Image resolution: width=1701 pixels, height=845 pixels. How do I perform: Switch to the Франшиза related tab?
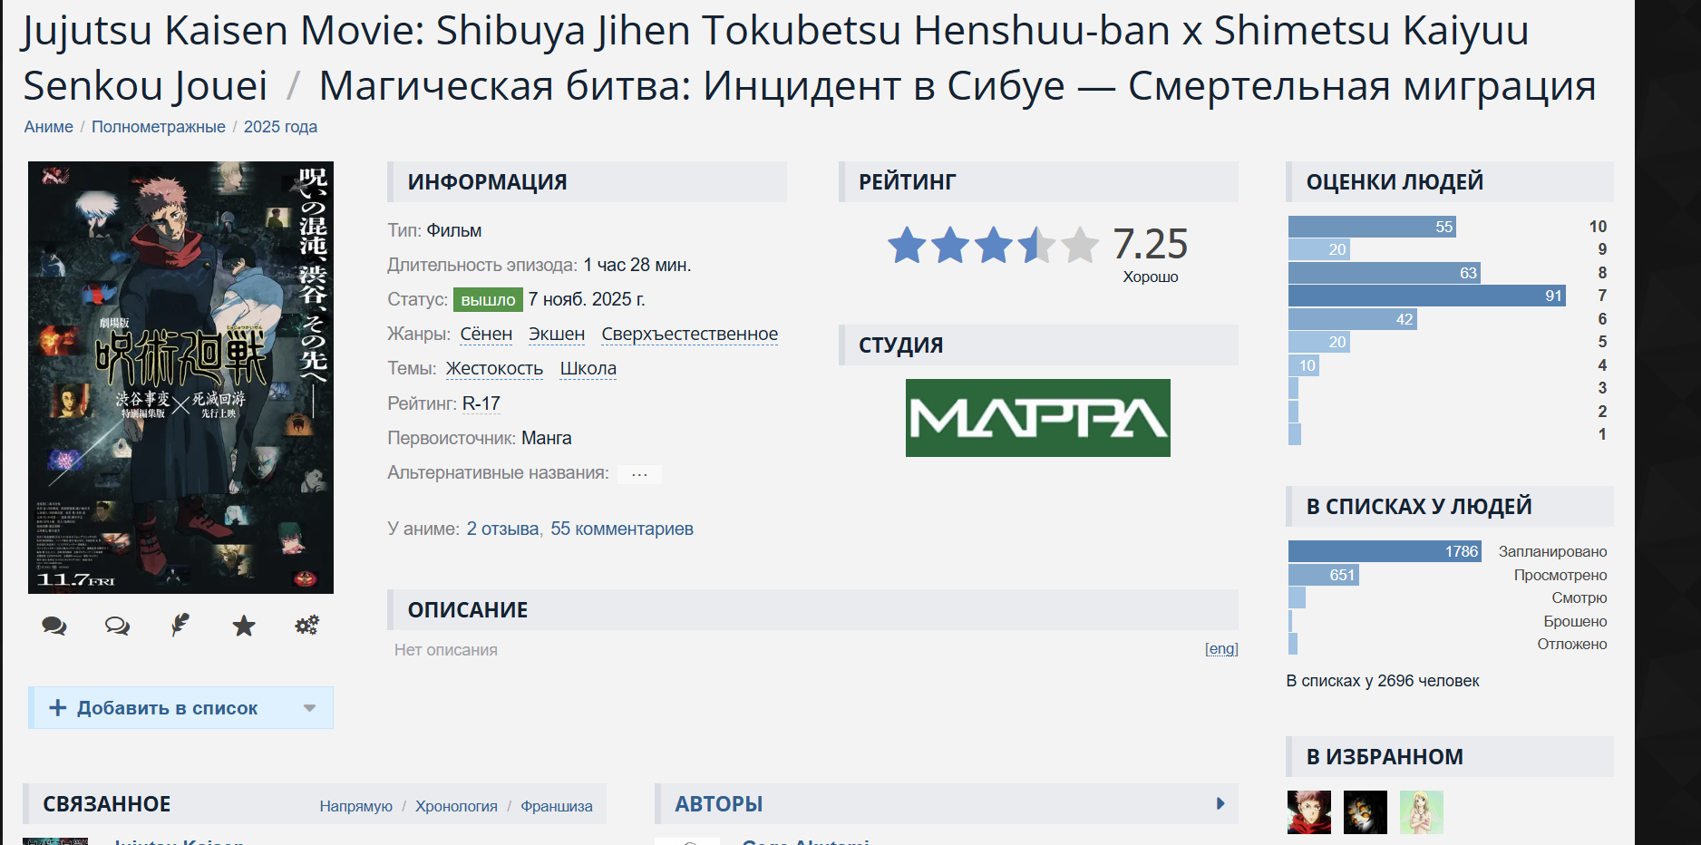pos(557,806)
